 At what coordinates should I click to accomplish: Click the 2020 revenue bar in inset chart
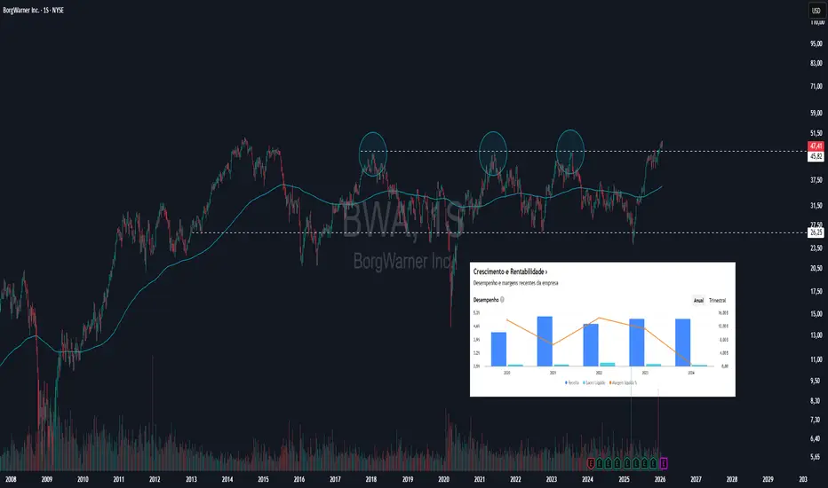(498, 349)
